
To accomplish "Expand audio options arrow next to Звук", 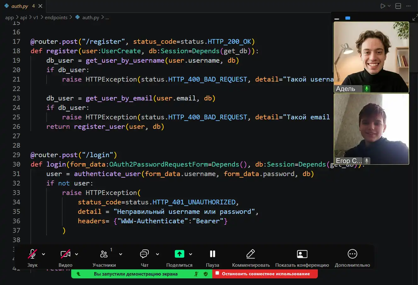I will 43,254.
